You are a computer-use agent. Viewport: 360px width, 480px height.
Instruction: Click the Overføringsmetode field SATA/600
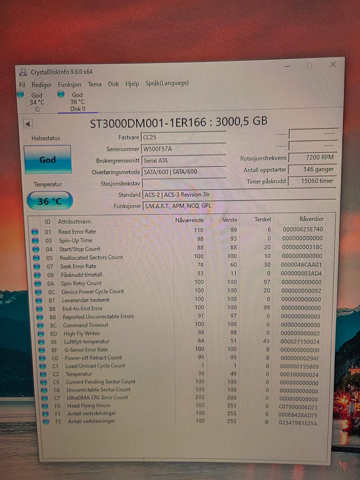[184, 172]
